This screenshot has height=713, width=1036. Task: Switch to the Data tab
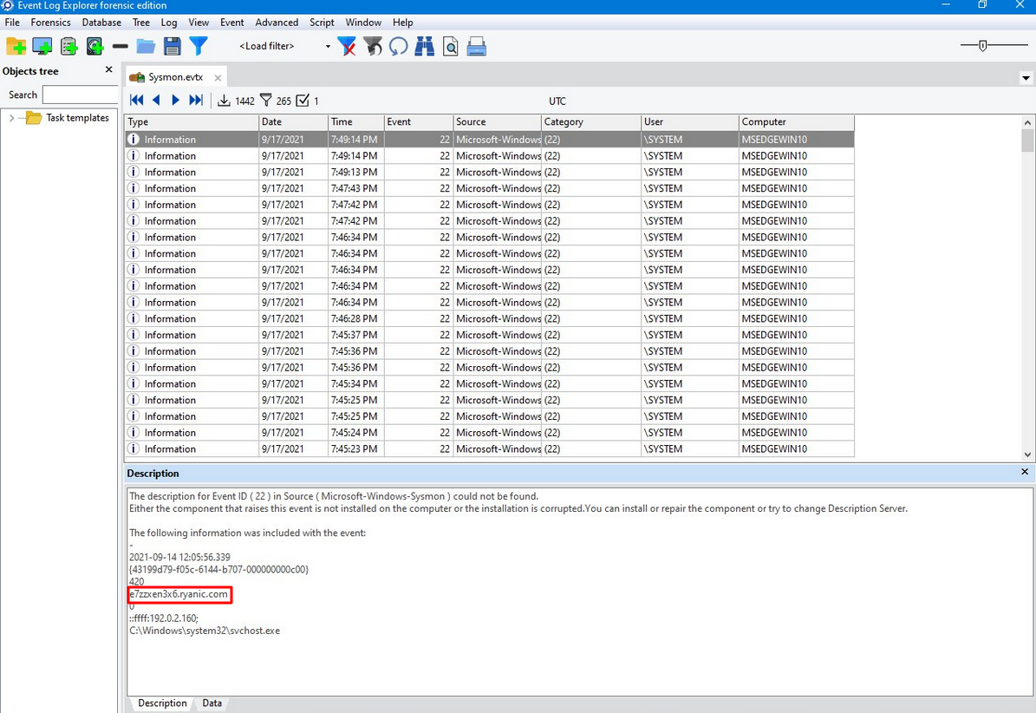coord(212,703)
